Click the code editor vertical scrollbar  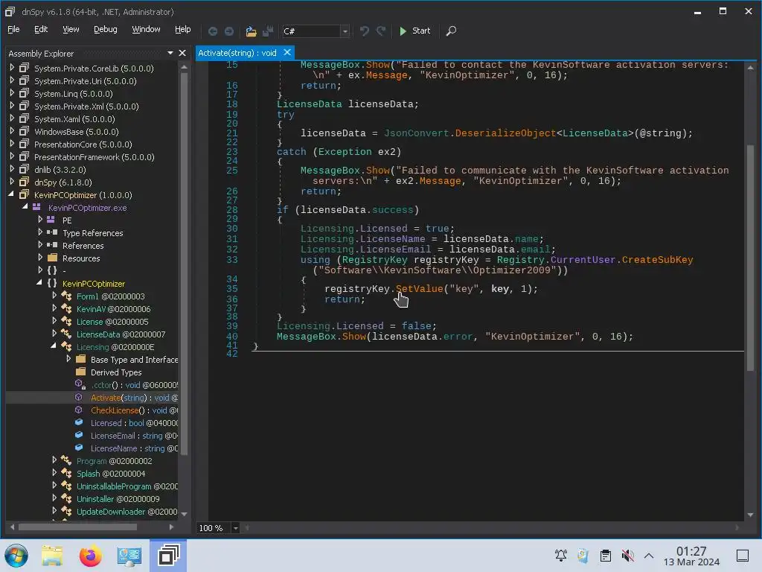750,258
